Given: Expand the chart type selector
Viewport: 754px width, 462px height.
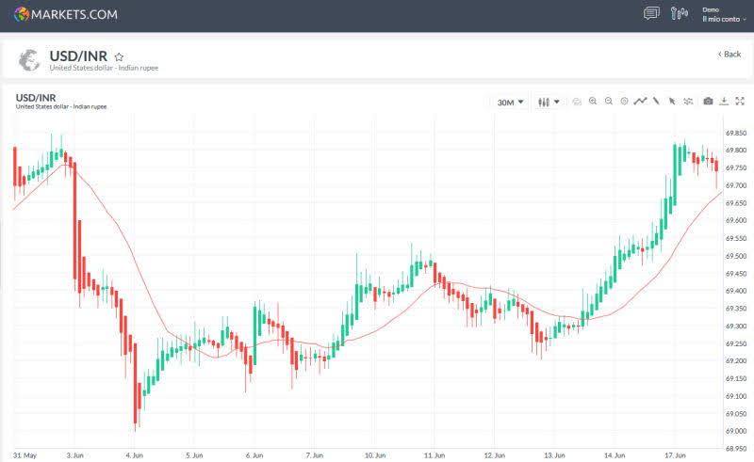Looking at the screenshot, I should pyautogui.click(x=549, y=102).
